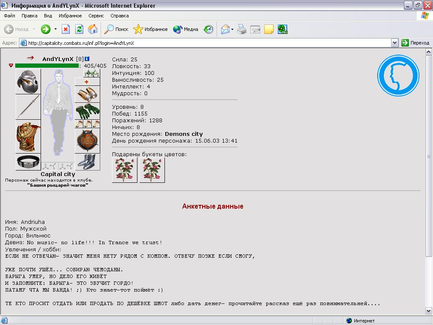Click the Избранное favorites star toolbar button
433x325 pixels.
(151, 29)
